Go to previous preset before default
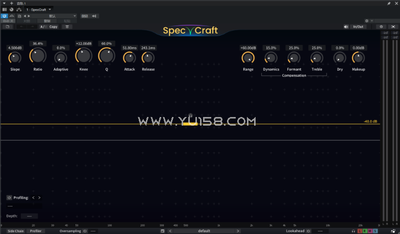 coord(170,231)
